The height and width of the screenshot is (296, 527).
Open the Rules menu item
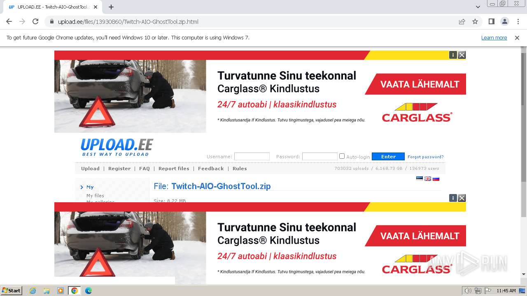(x=240, y=169)
